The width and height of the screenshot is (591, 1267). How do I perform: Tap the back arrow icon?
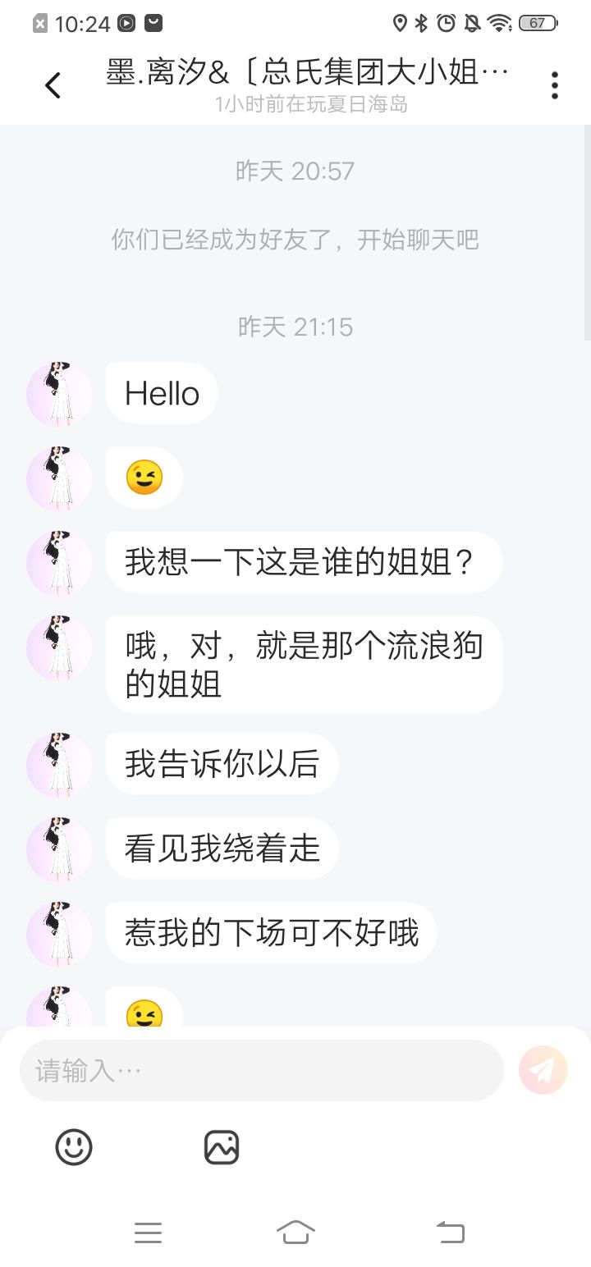[x=53, y=85]
